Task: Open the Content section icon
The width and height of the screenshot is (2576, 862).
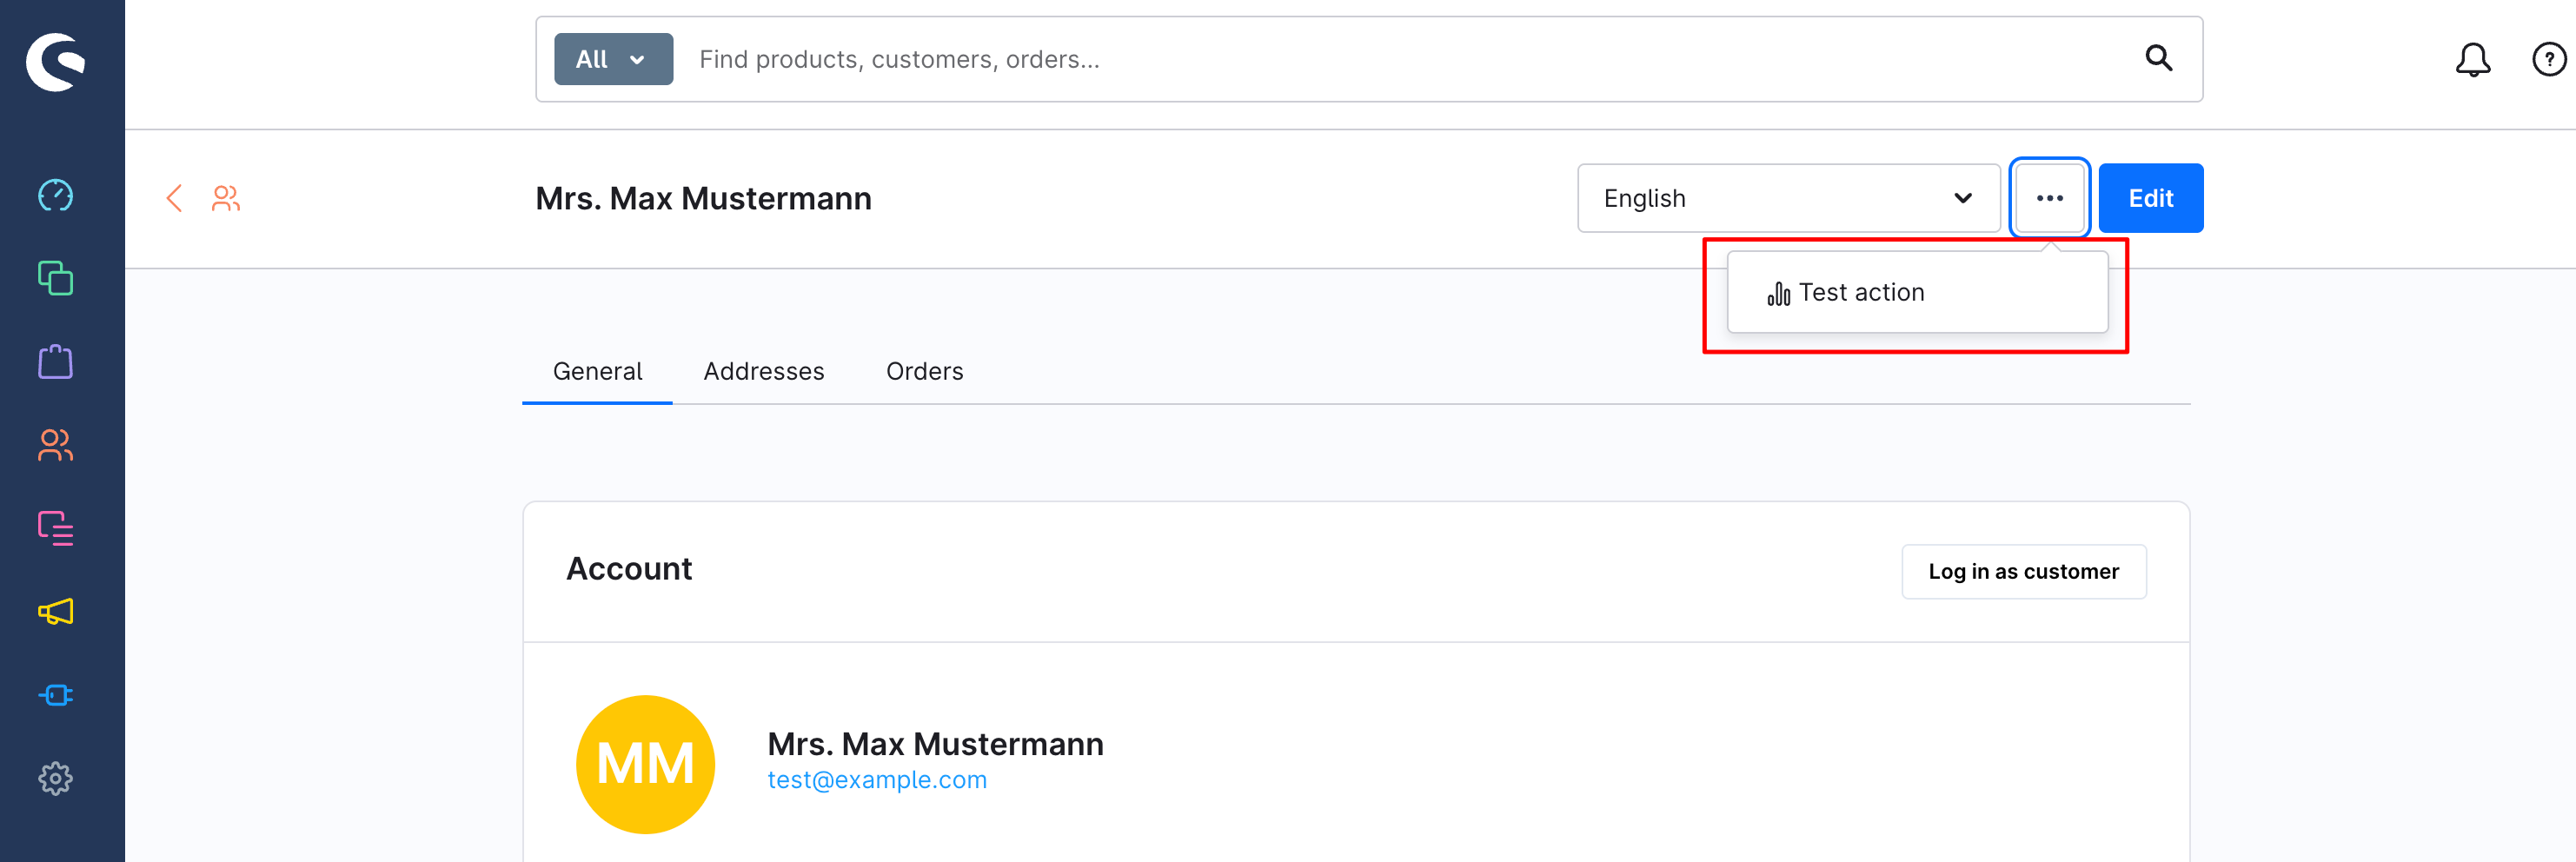Action: point(56,528)
